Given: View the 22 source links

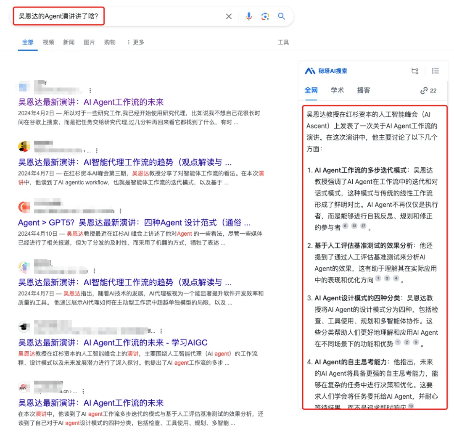Looking at the screenshot, I should 428,91.
